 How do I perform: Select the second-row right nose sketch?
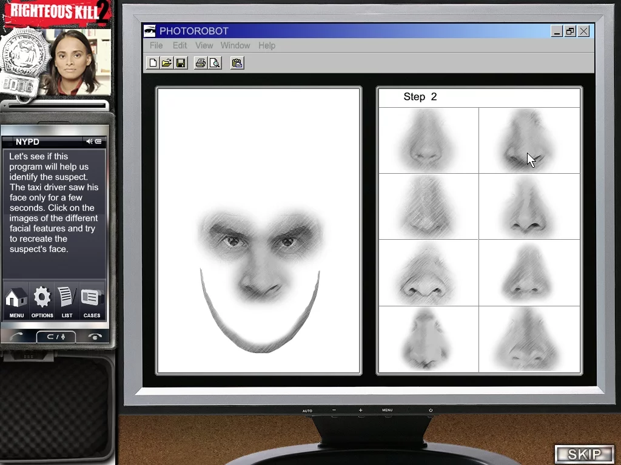tap(529, 206)
